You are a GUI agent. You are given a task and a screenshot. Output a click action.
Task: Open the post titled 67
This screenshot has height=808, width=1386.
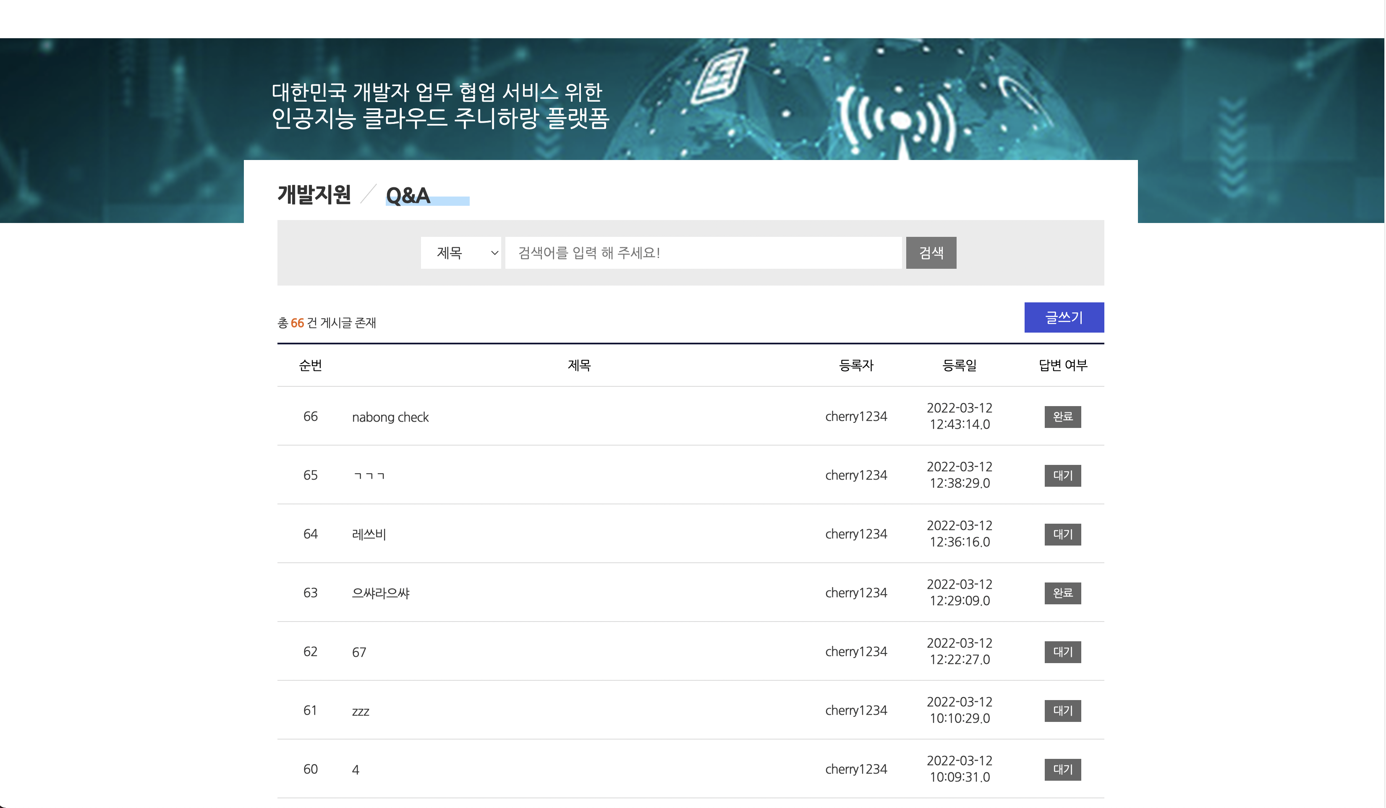pyautogui.click(x=359, y=652)
